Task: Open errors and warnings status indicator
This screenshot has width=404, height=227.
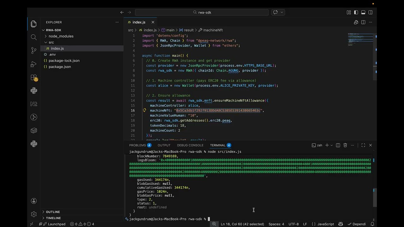Action: 82,224
